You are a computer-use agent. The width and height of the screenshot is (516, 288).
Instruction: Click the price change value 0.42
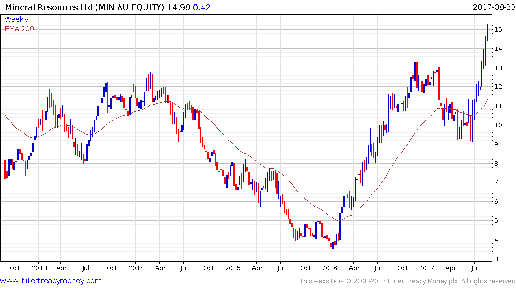click(x=202, y=7)
